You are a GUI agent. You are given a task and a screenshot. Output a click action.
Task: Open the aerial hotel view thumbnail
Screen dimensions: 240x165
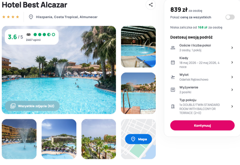pos(59,139)
